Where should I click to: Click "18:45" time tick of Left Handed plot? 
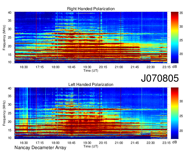tap(71, 143)
